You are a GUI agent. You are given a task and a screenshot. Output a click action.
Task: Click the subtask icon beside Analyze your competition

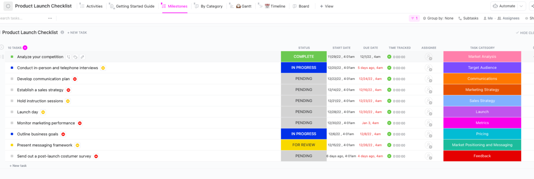coord(69,57)
